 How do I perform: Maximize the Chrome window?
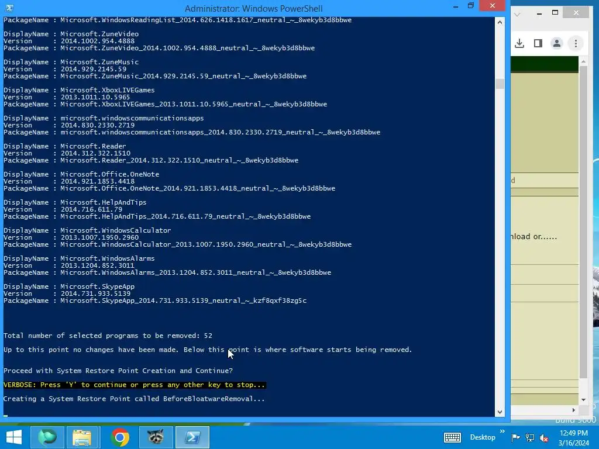tap(555, 13)
